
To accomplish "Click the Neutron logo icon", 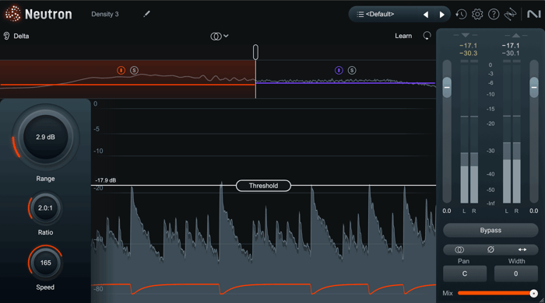I will [13, 14].
